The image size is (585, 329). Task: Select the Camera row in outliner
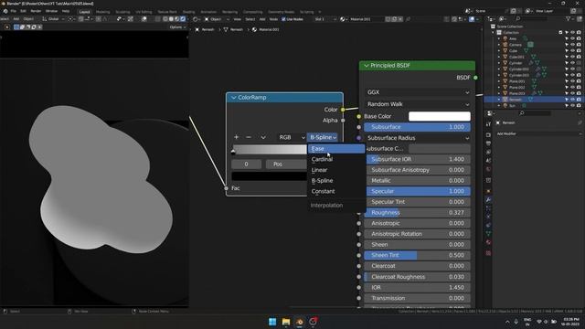pyautogui.click(x=516, y=45)
